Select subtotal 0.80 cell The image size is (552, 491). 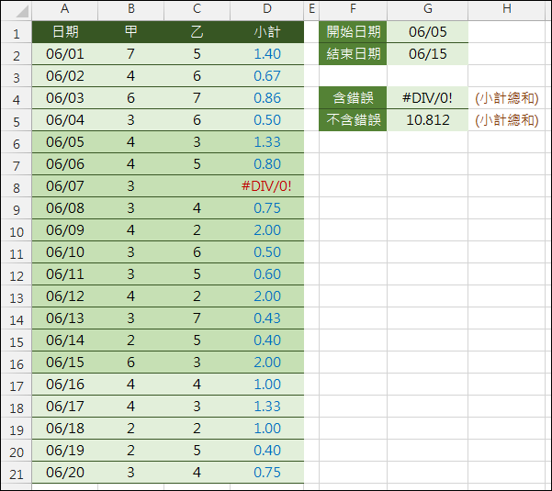(x=267, y=164)
